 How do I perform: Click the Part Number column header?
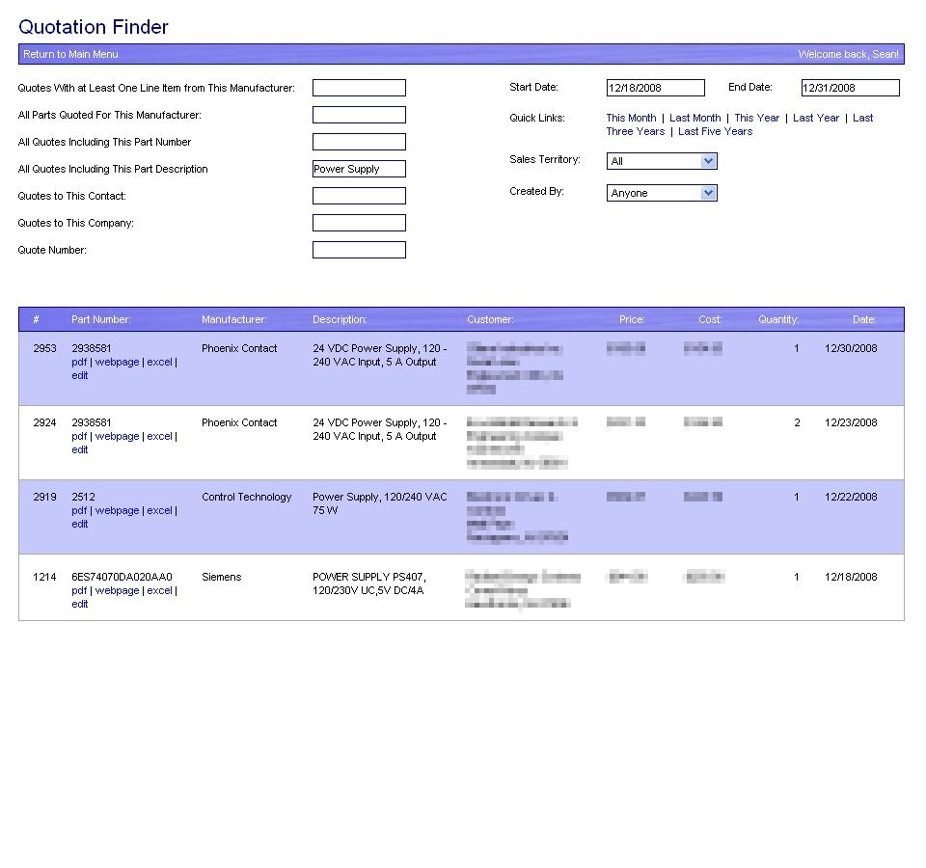[x=101, y=319]
